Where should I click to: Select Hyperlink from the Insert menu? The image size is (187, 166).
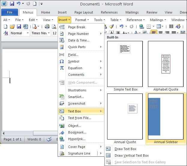81,139
